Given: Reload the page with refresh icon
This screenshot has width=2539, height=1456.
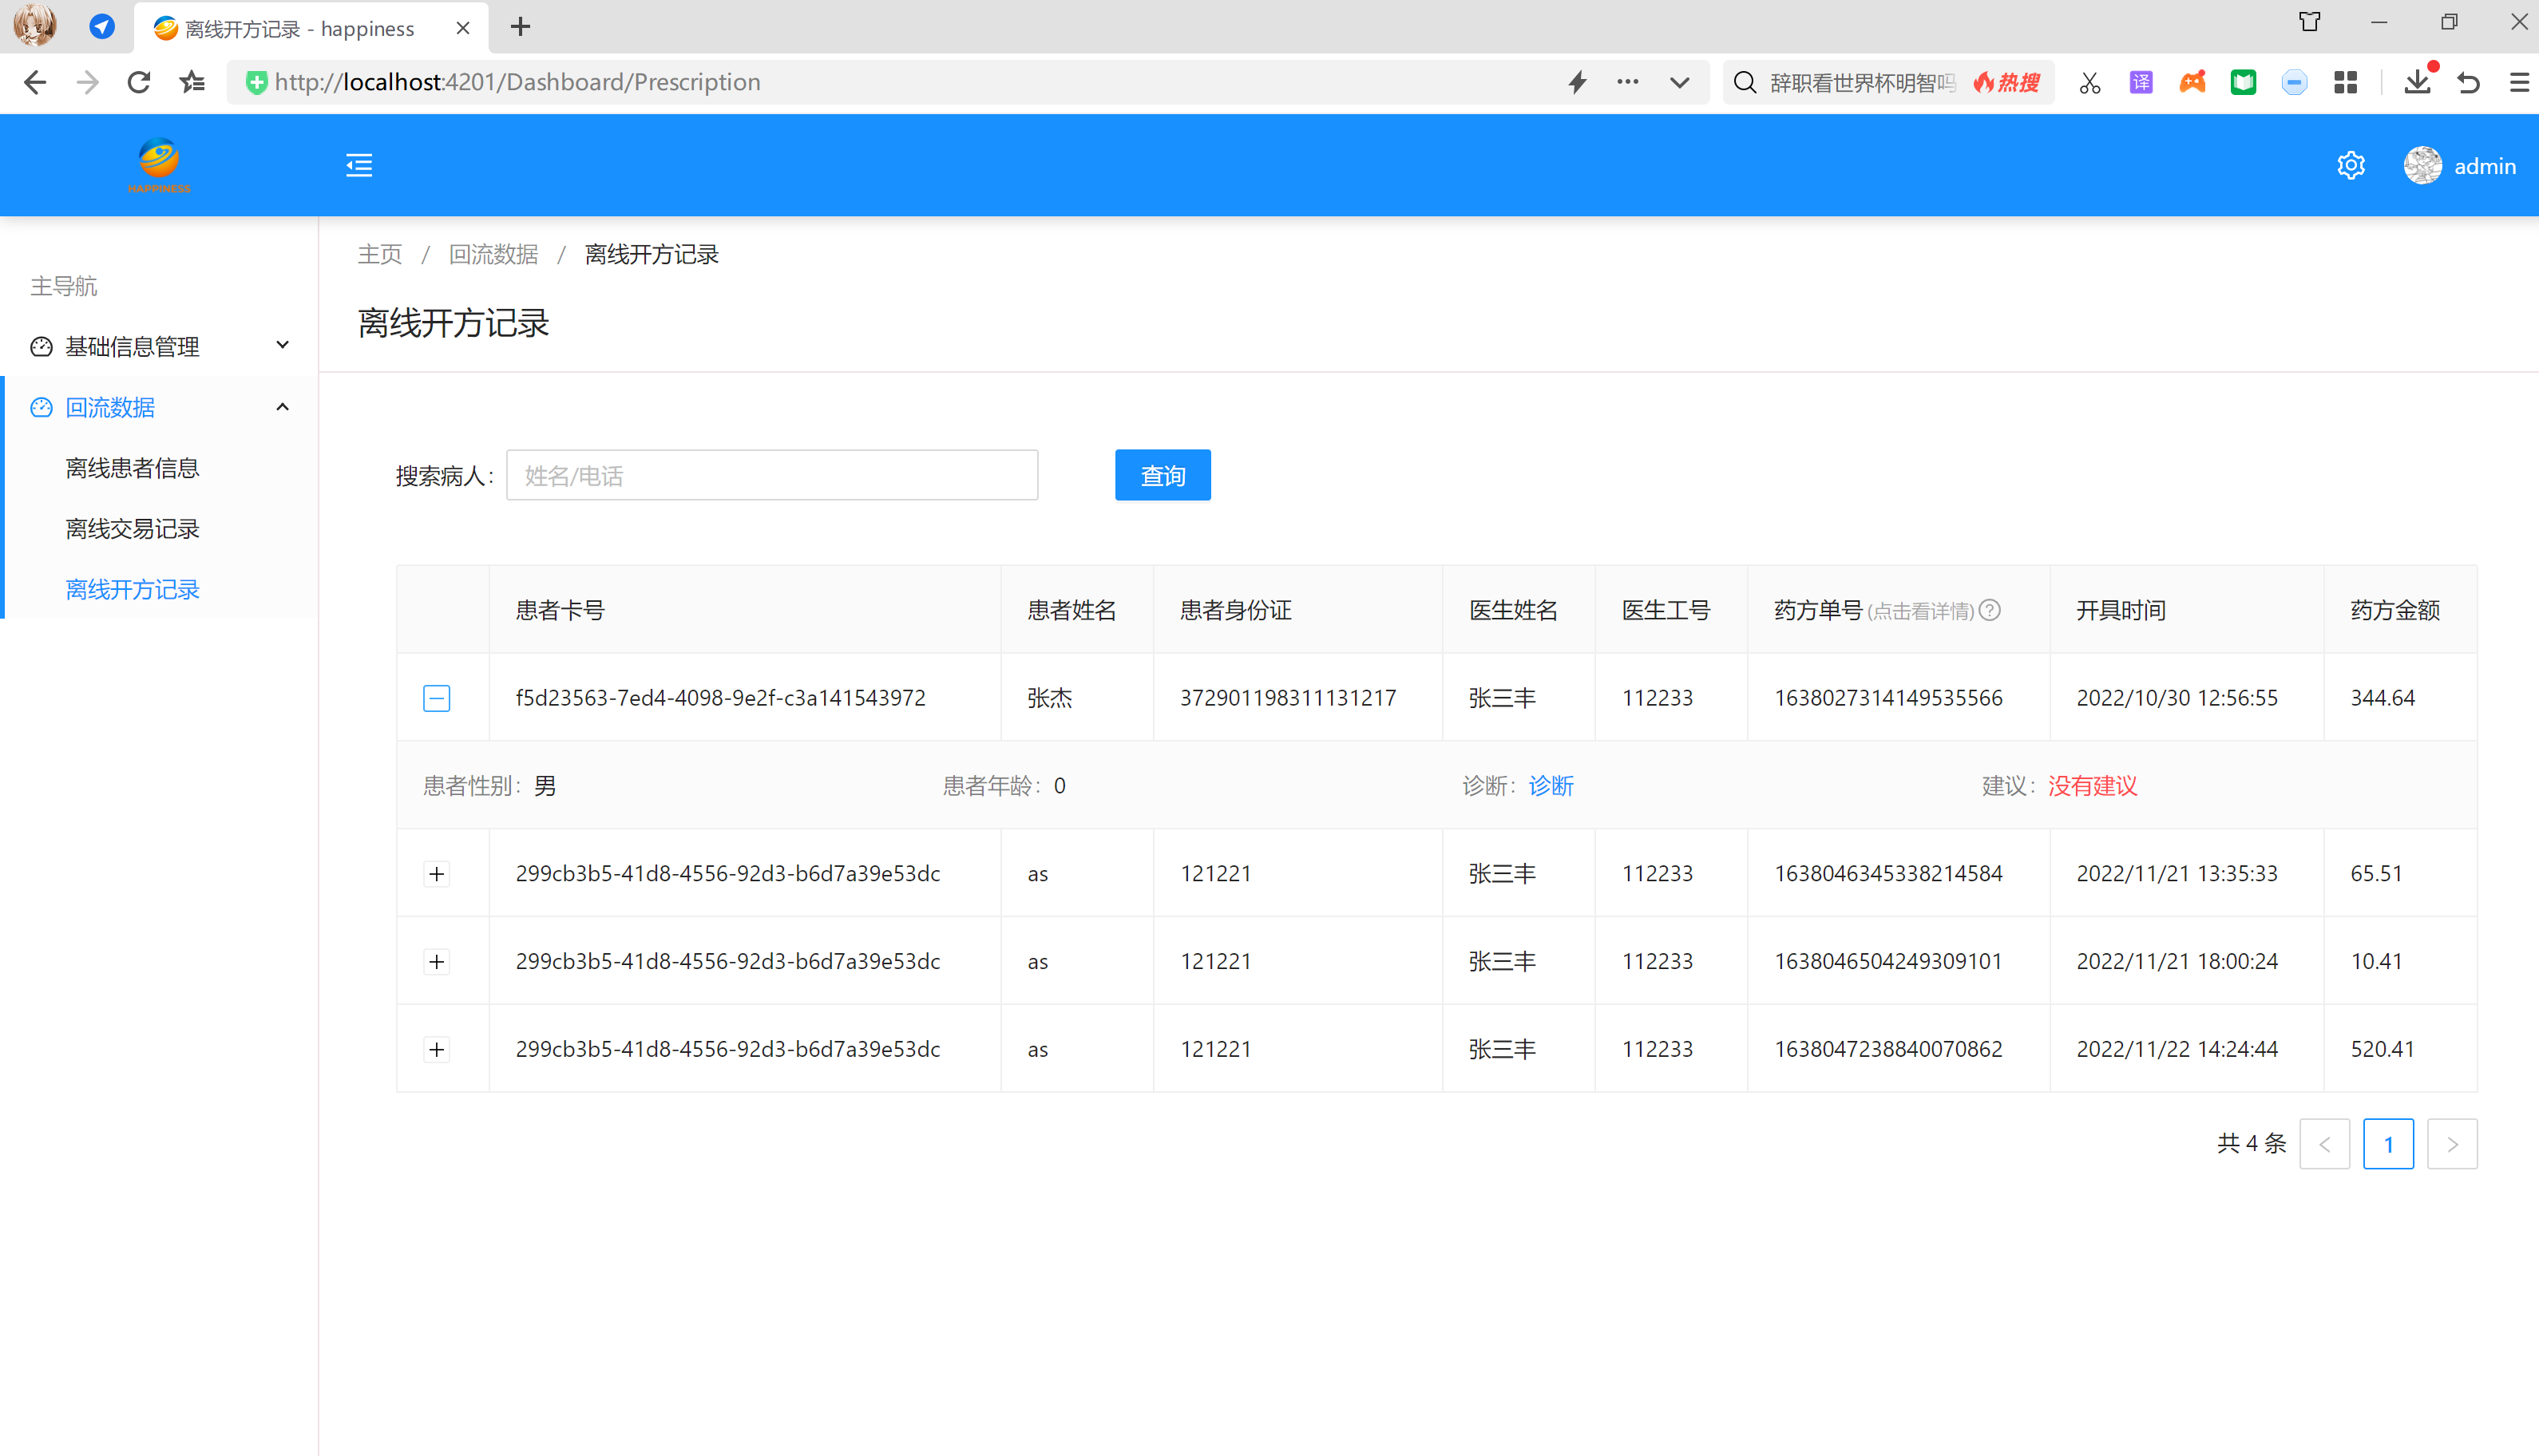Looking at the screenshot, I should [138, 82].
